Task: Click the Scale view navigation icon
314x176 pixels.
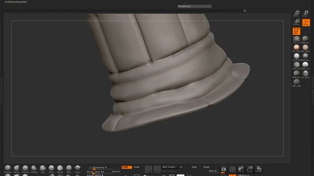Action: 250,169
